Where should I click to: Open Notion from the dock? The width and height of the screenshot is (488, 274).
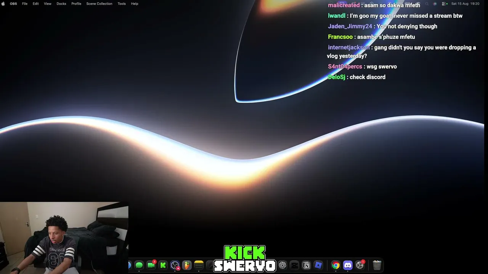306,265
